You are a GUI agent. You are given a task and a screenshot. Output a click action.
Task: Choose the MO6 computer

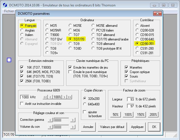click(x=75, y=30)
